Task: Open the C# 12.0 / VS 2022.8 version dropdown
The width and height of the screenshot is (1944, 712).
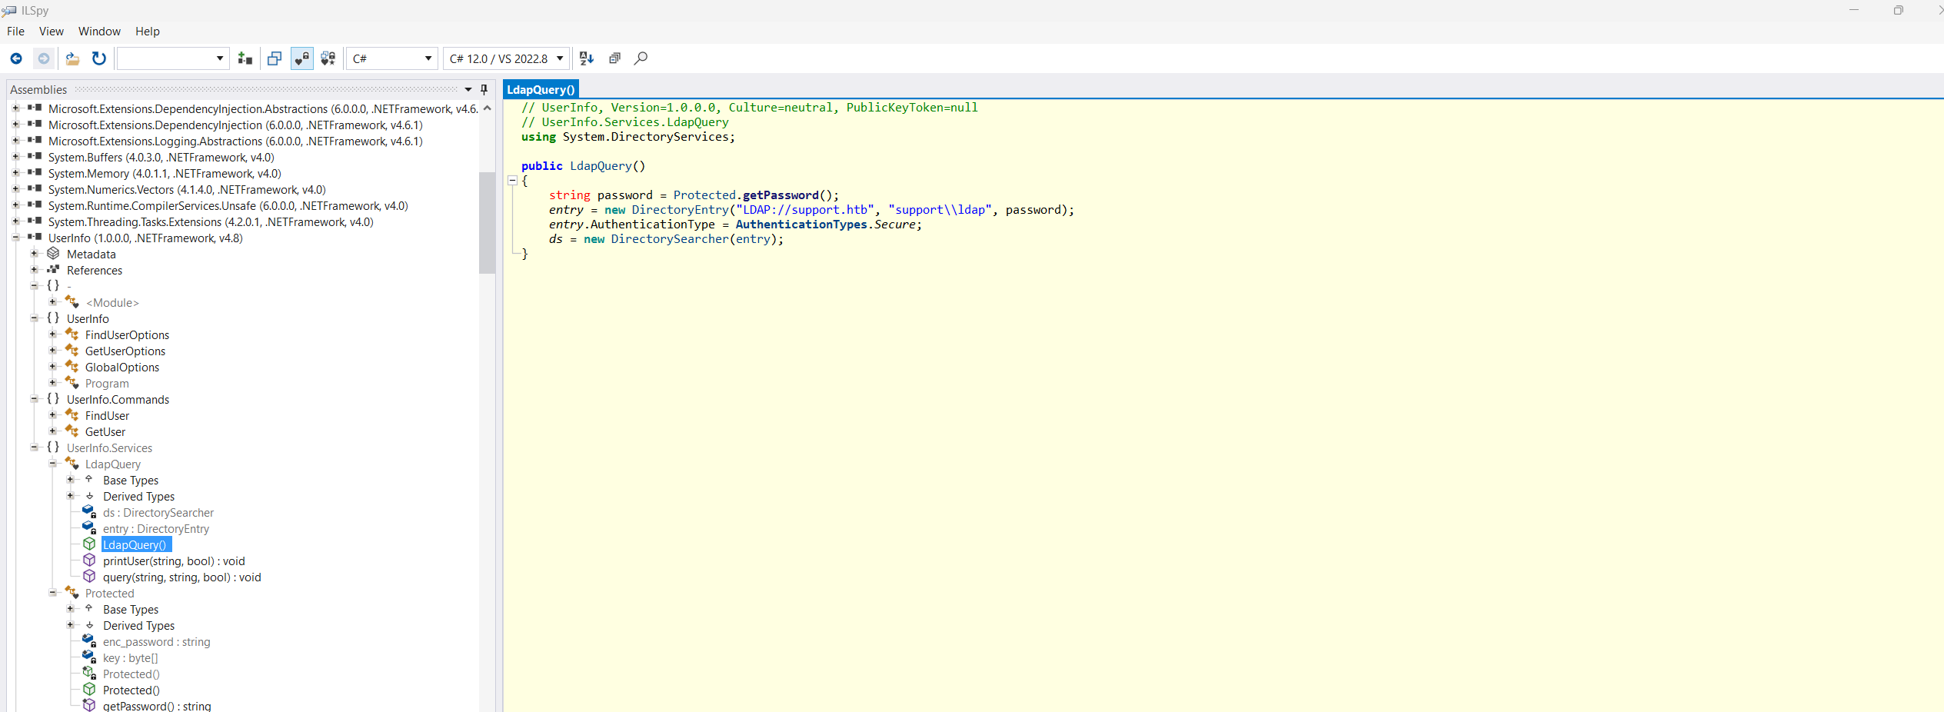Action: (x=506, y=58)
